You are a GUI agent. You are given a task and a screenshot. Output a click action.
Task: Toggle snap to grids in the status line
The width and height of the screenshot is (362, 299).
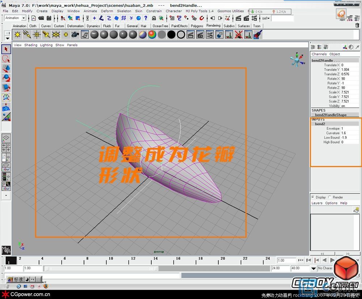(x=172, y=18)
